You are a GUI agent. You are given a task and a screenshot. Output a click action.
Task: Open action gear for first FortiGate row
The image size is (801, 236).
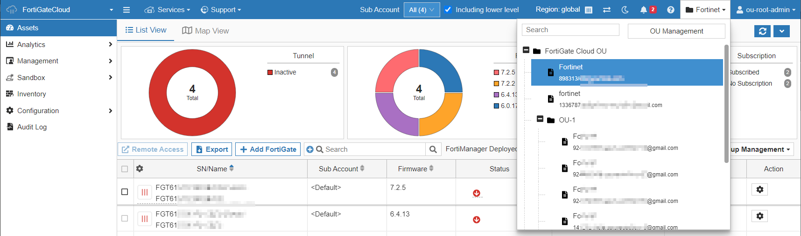pyautogui.click(x=759, y=189)
